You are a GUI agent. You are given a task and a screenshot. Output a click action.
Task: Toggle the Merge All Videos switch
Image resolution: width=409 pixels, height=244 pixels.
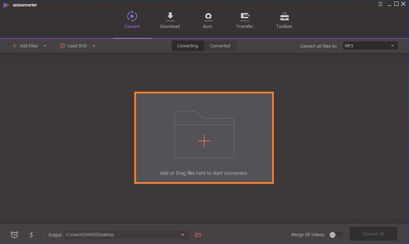335,234
